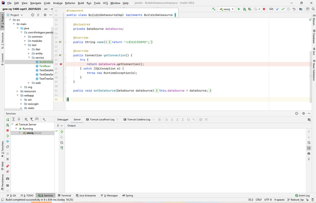Screen dimensions: 316x203
Task: Toggle mute breakpoints in Services sidebar
Action: (7, 171)
